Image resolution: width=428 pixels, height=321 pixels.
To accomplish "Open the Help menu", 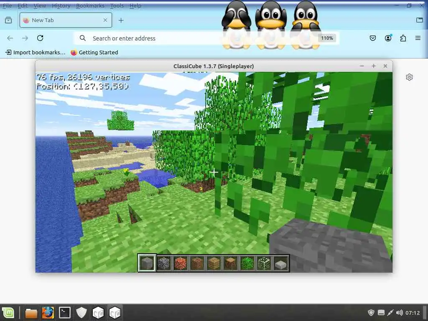I will [135, 5].
